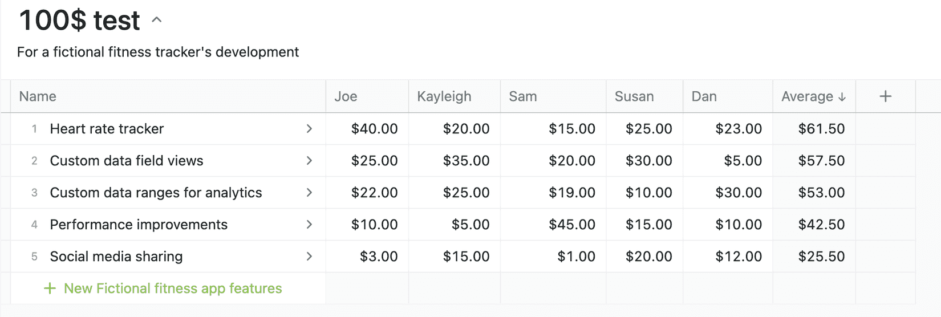Edit Joe's $40.00 Heart rate tracker cell
941x317 pixels.
[374, 129]
